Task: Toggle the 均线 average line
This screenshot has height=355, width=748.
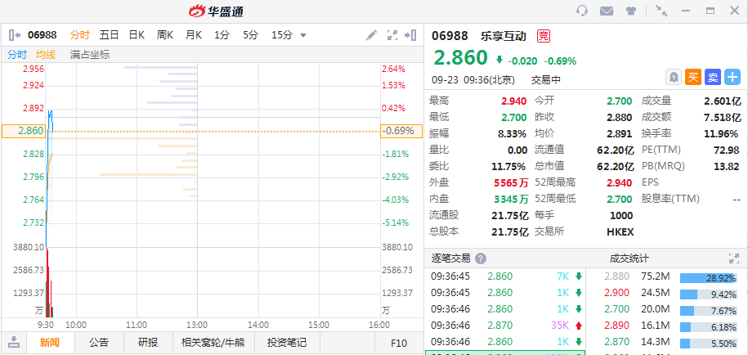Action: tap(46, 54)
